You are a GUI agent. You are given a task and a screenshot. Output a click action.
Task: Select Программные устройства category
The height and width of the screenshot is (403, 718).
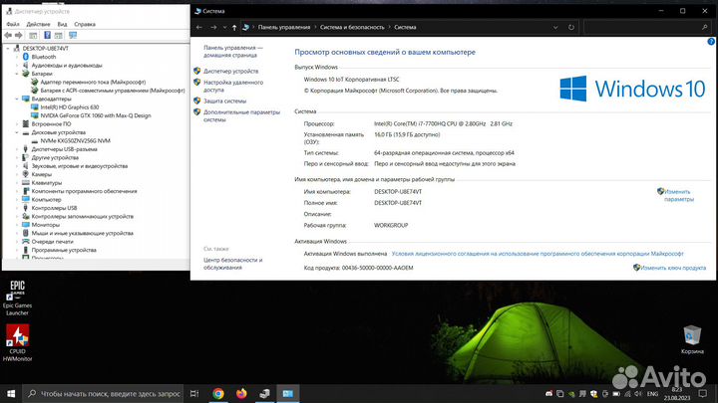pyautogui.click(x=64, y=250)
